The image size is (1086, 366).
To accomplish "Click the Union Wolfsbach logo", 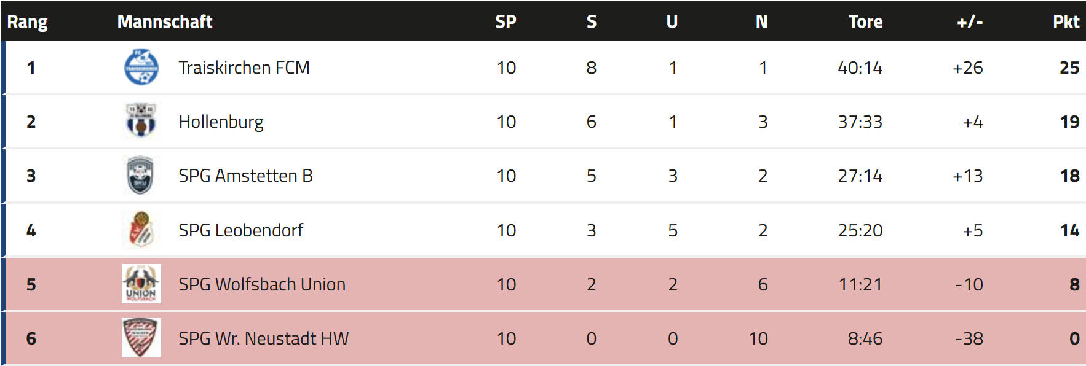I will [x=141, y=284].
